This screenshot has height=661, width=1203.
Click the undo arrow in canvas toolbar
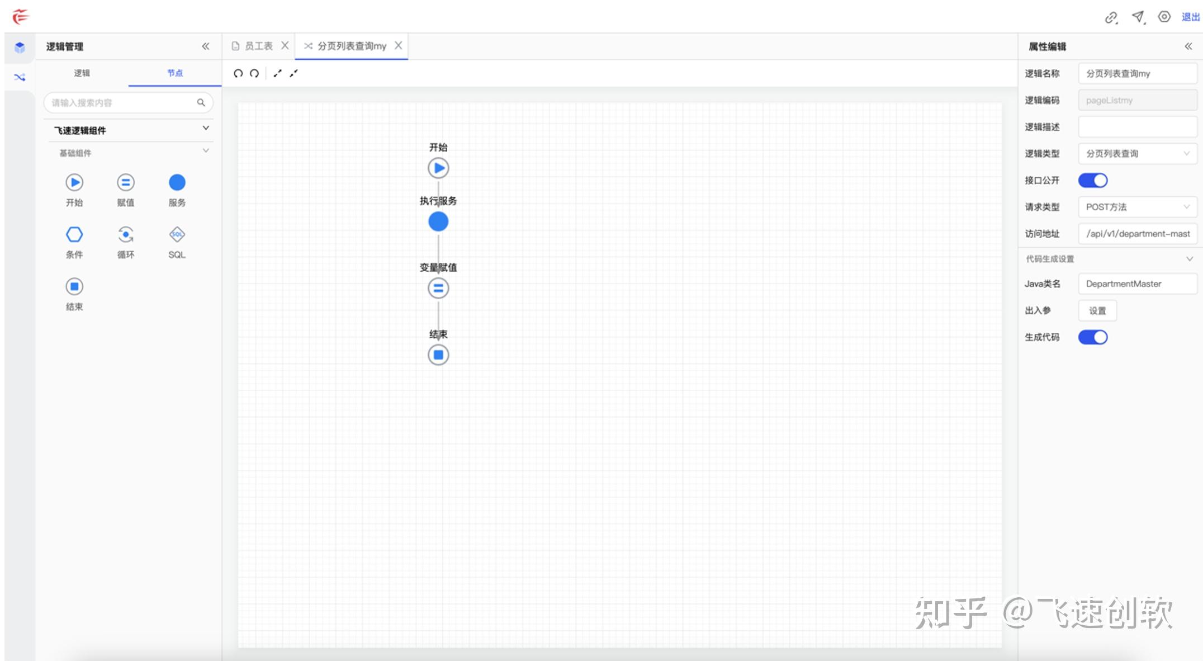(x=238, y=73)
